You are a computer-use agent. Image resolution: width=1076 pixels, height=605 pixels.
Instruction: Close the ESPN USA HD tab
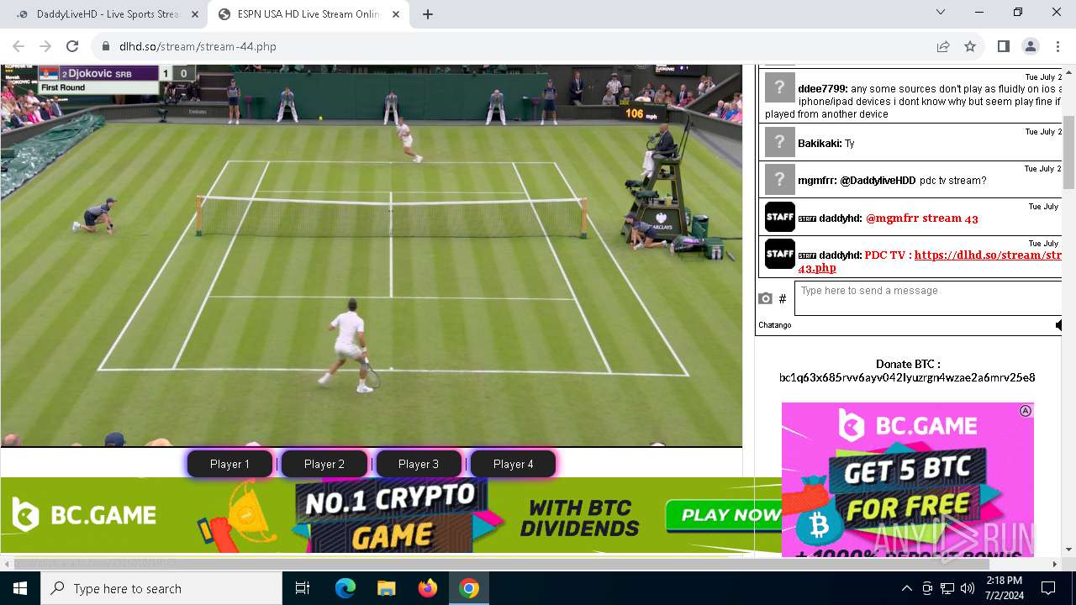(x=396, y=14)
